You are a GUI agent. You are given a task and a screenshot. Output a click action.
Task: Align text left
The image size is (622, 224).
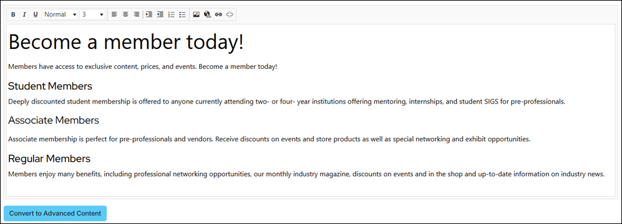(114, 15)
